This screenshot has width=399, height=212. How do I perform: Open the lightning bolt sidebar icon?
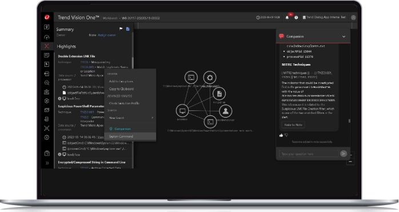[46, 64]
